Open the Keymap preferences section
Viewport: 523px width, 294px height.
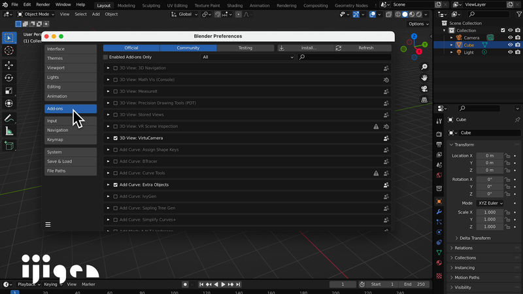tap(71, 140)
